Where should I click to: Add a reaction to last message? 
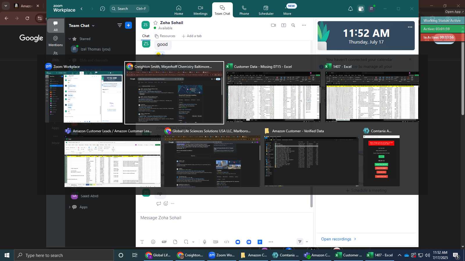pyautogui.click(x=166, y=204)
